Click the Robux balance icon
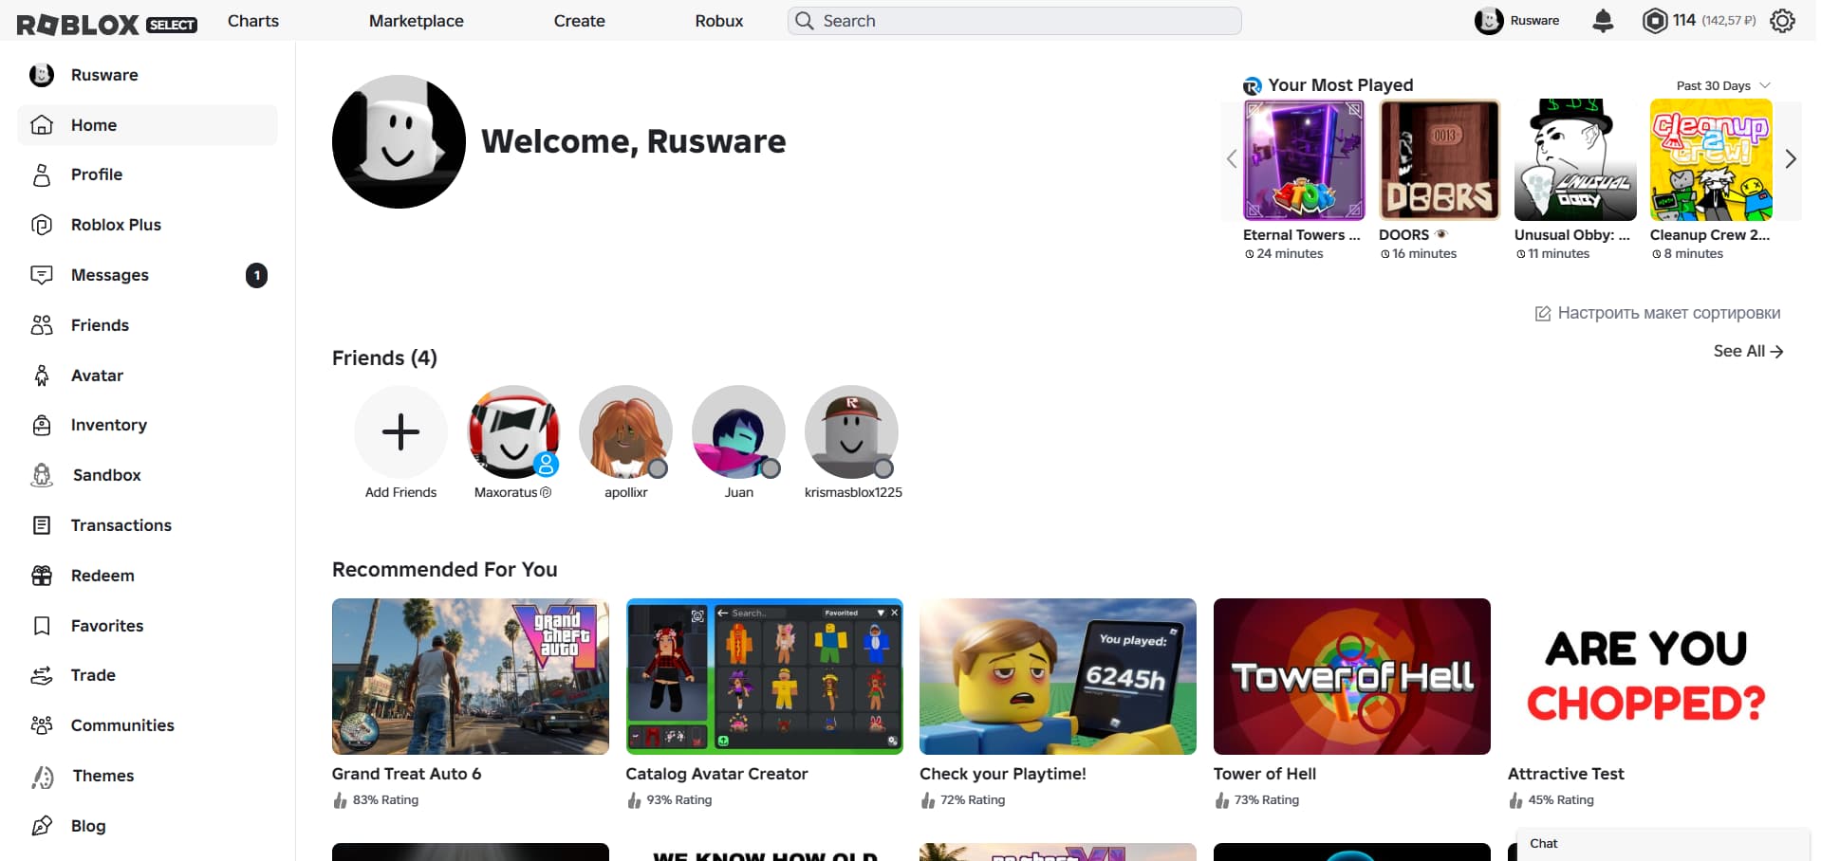The image size is (1821, 861). 1655,21
